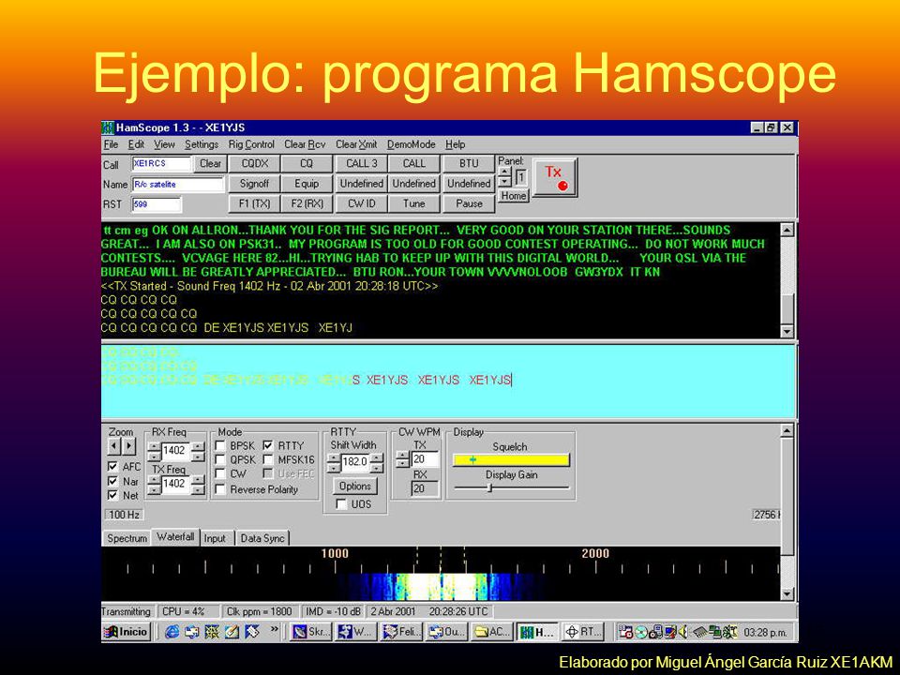Viewport: 900px width, 675px height.
Task: Switch to AC... folder taskbar window
Action: pos(492,632)
